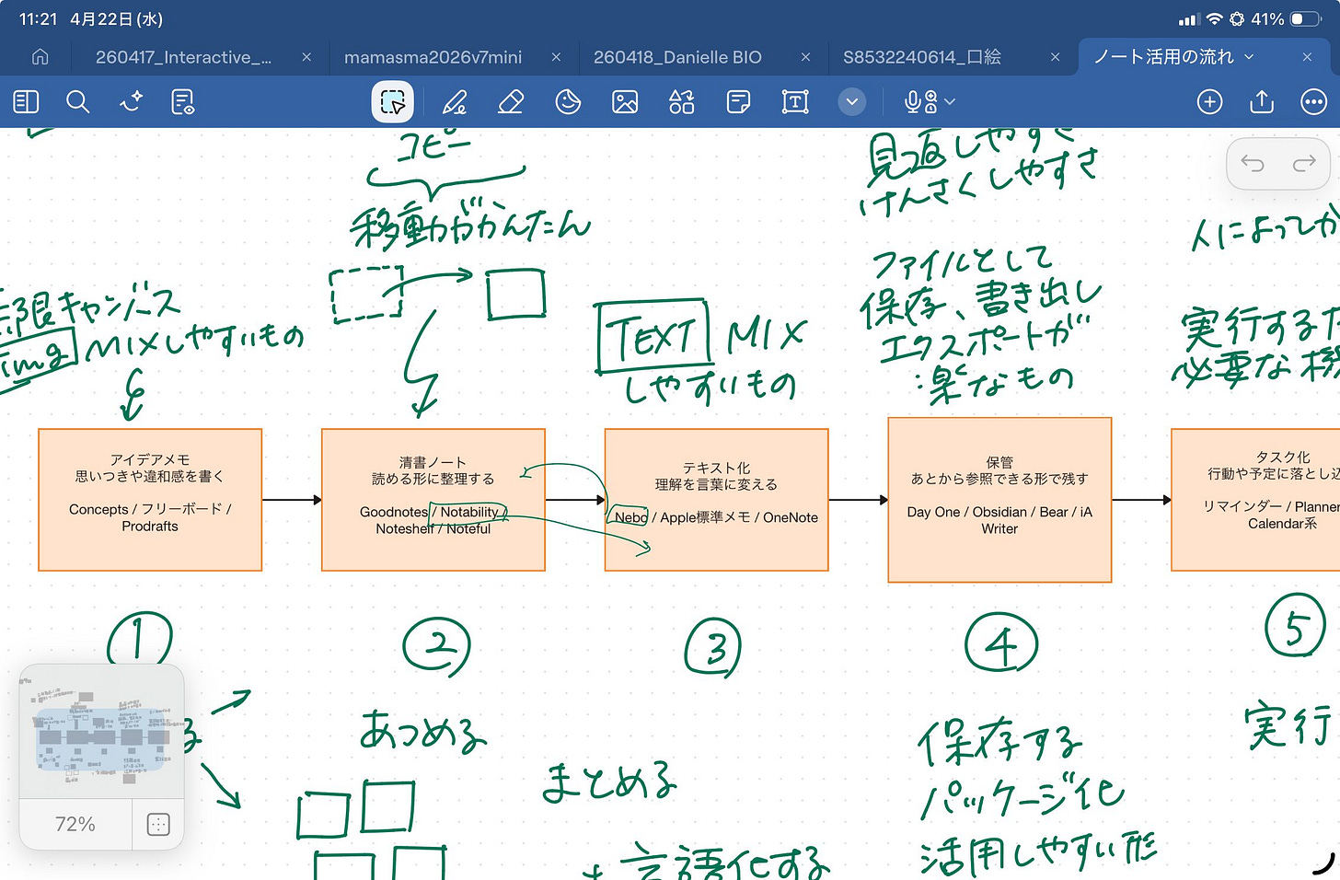Tap the text 'Noteshelf / Noteful'
Image resolution: width=1340 pixels, height=880 pixels.
[433, 528]
